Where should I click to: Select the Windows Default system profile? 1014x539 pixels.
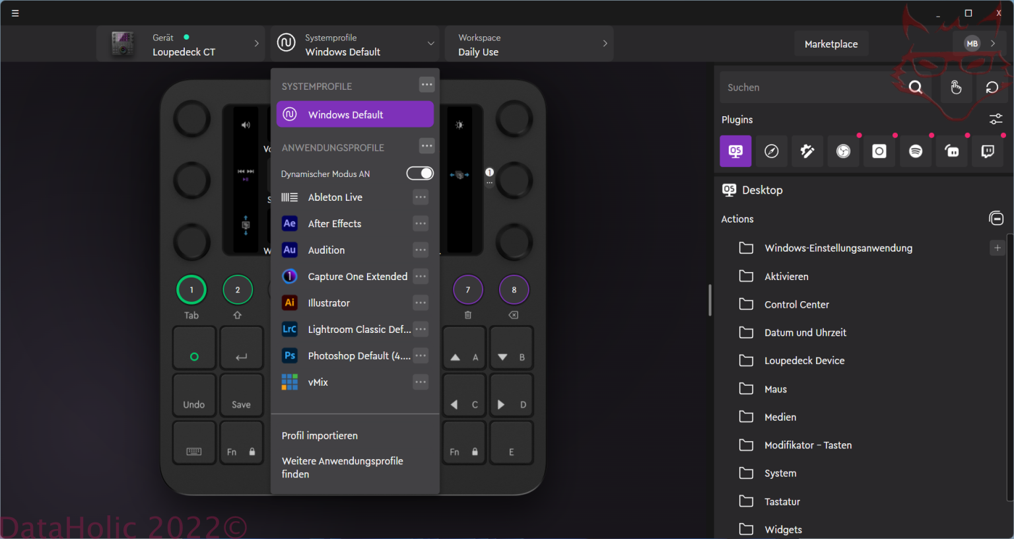click(355, 114)
